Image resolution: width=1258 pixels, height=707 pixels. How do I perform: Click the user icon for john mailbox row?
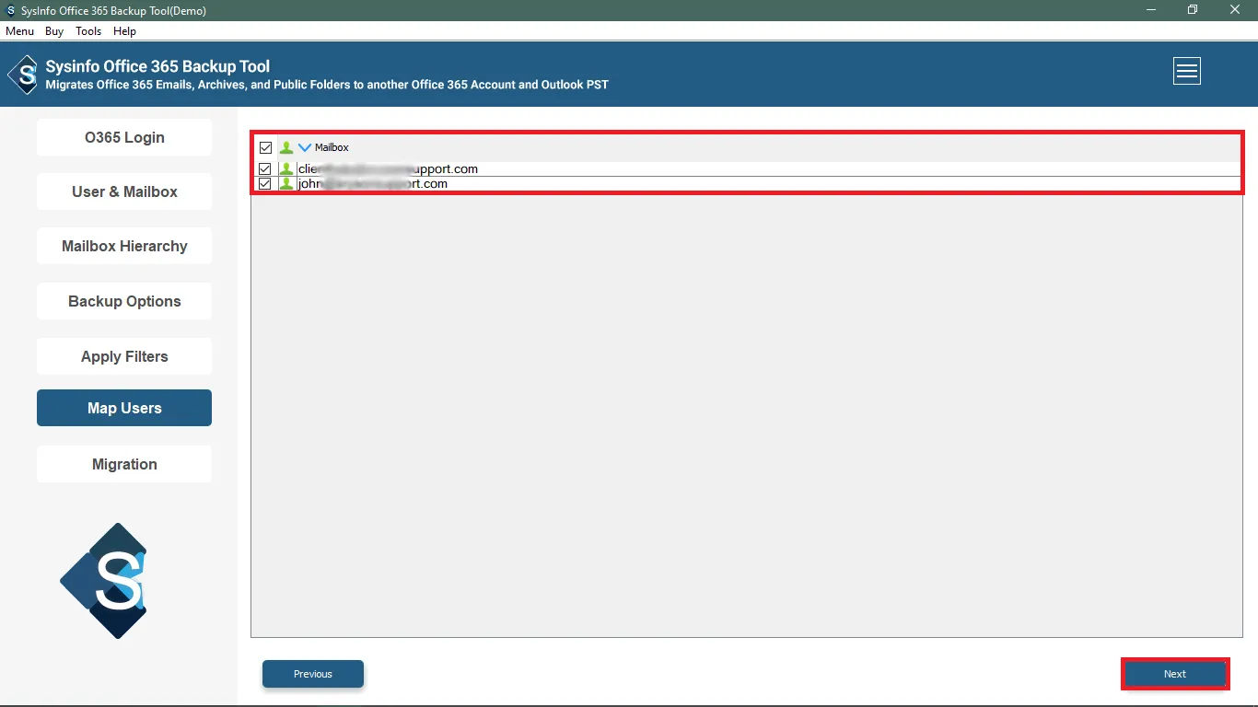tap(286, 184)
